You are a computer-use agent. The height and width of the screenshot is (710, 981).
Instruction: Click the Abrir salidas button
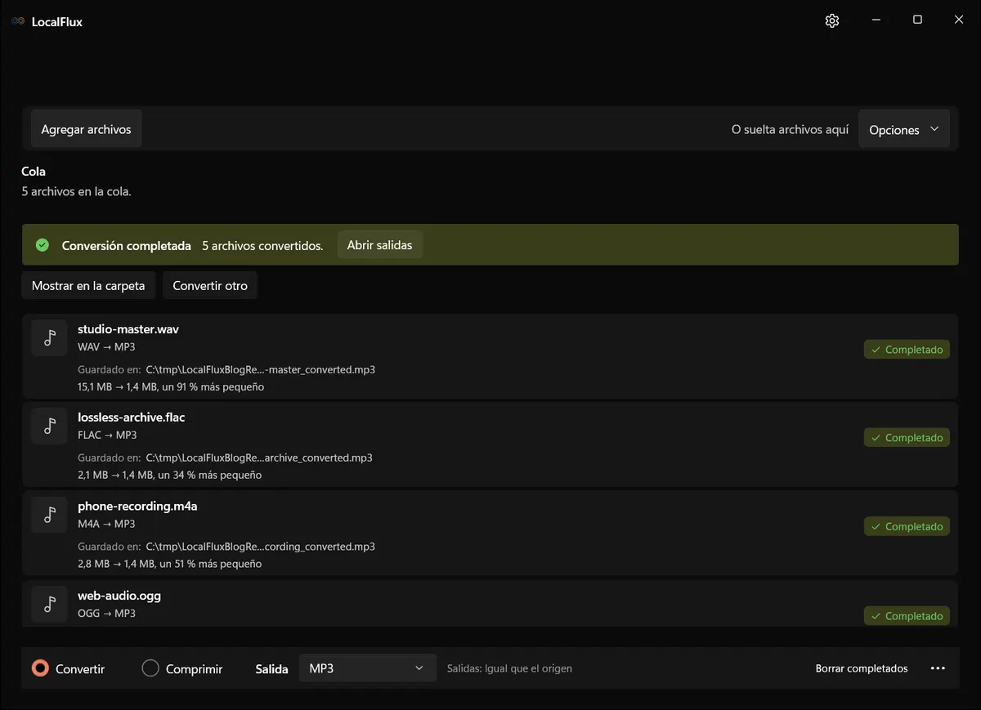coord(379,245)
